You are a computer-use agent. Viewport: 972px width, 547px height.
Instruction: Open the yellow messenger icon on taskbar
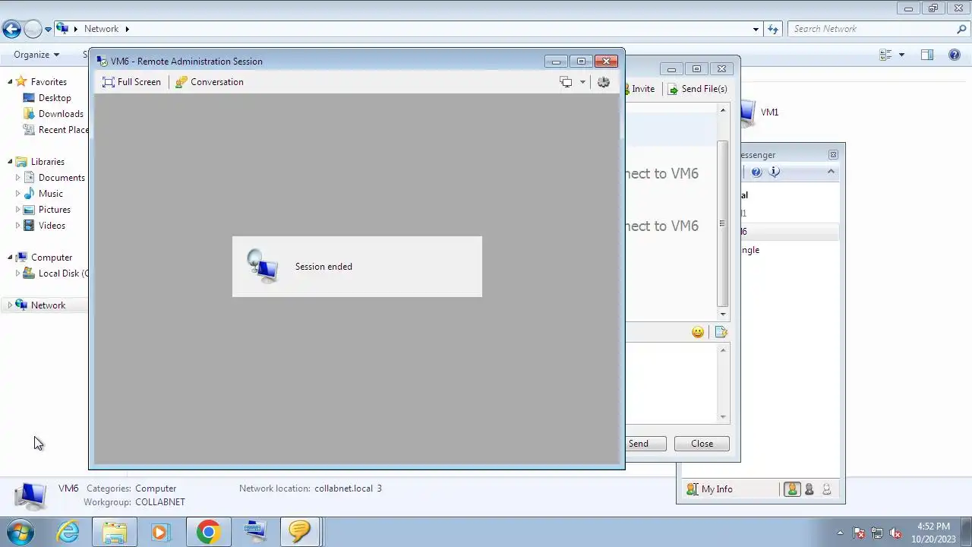(x=300, y=532)
